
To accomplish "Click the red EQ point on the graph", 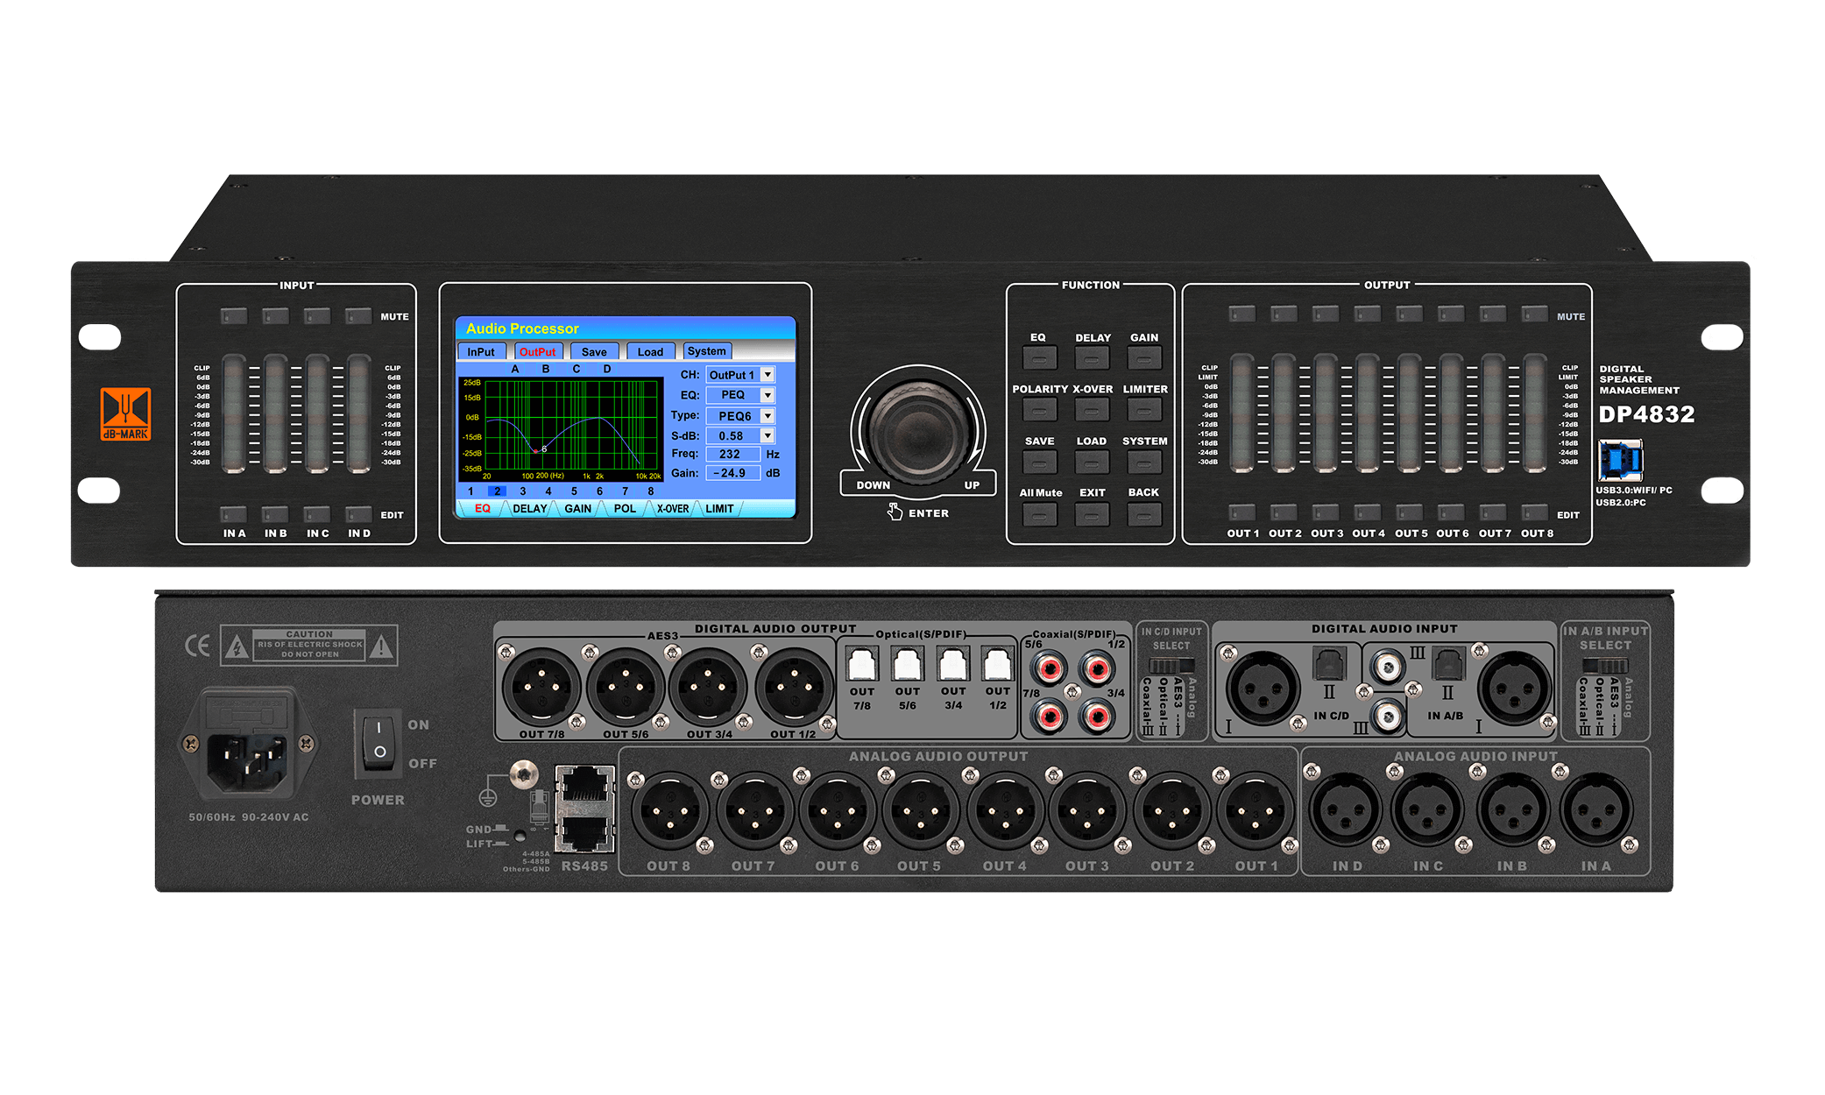I will pyautogui.click(x=535, y=451).
